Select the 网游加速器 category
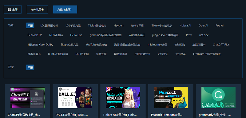This screenshot has width=246, height=118. 121,54
